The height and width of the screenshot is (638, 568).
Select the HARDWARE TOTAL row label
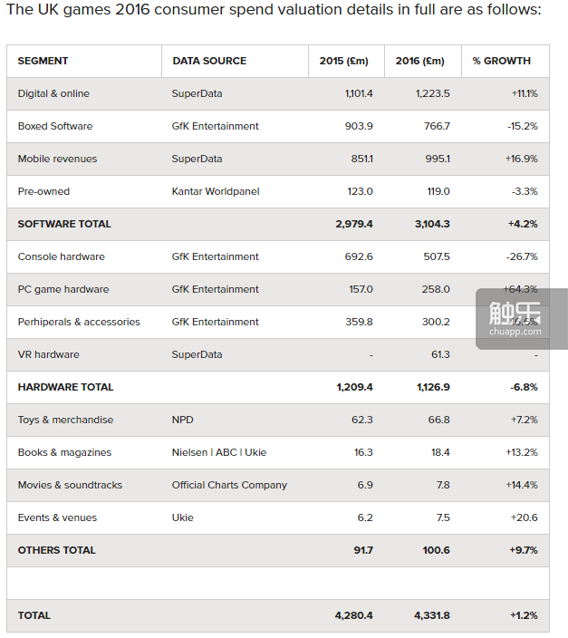pos(65,387)
